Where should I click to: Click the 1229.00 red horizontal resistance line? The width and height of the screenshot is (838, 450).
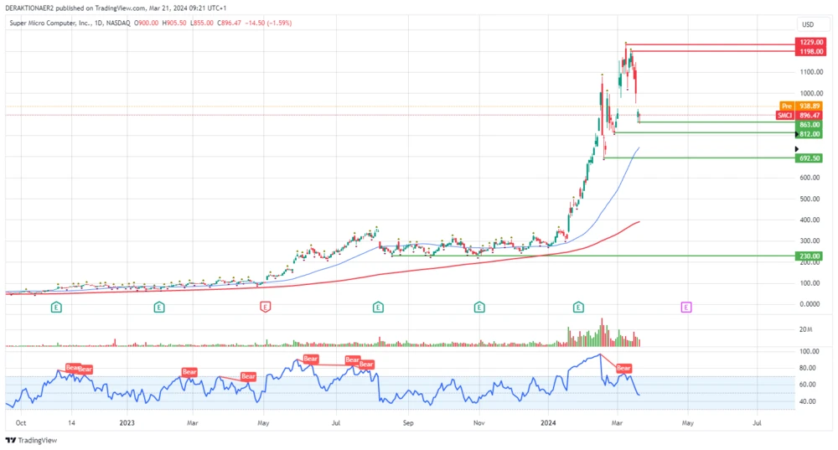click(711, 44)
